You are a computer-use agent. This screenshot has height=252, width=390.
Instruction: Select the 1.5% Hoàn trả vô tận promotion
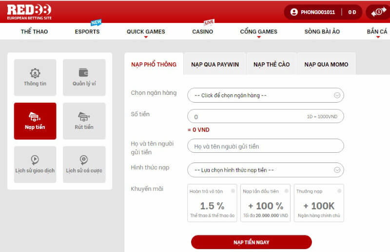[212, 203]
